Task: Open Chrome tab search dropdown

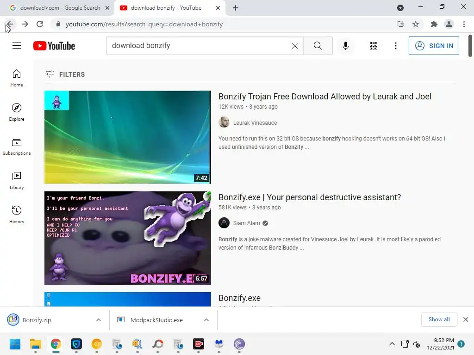Action: (400, 8)
